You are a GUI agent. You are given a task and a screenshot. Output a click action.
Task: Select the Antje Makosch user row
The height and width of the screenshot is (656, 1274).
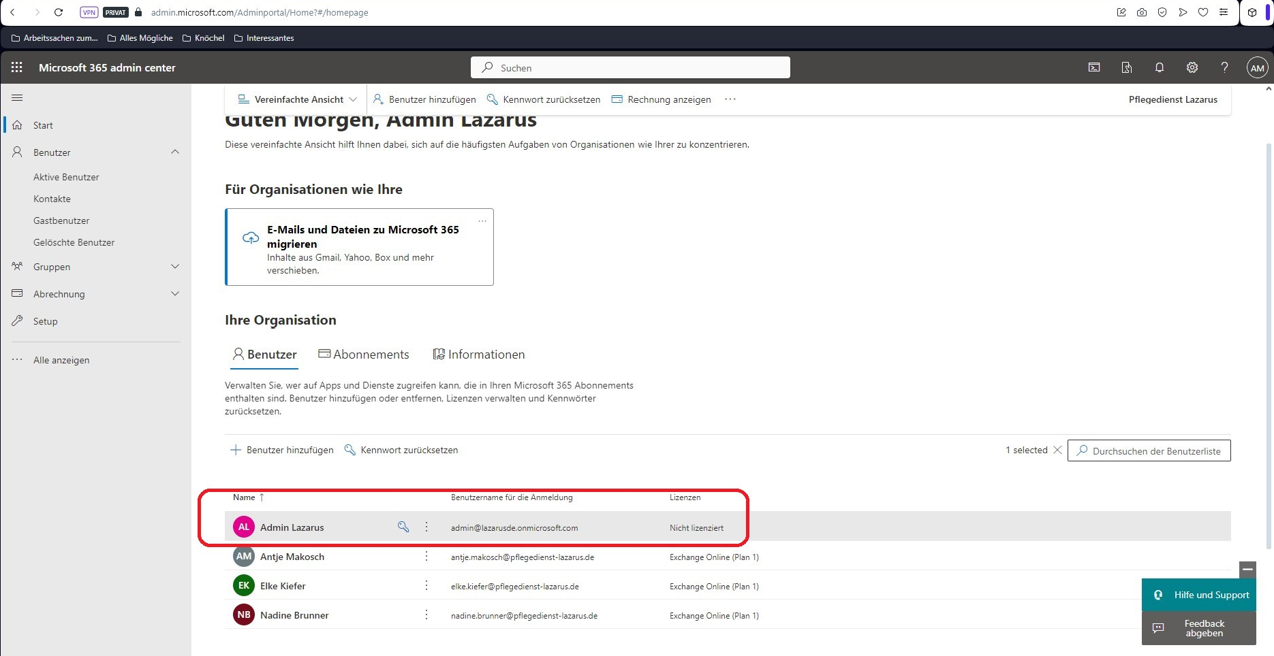pyautogui.click(x=292, y=557)
